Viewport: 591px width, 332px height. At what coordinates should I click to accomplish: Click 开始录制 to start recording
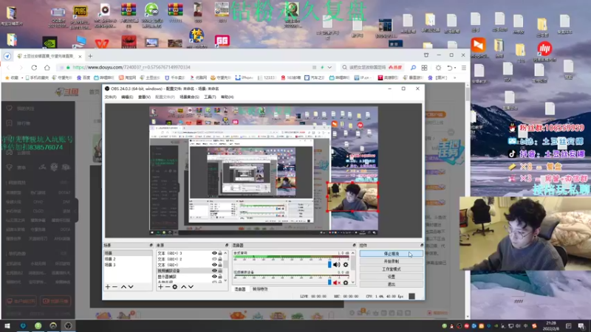pos(392,261)
